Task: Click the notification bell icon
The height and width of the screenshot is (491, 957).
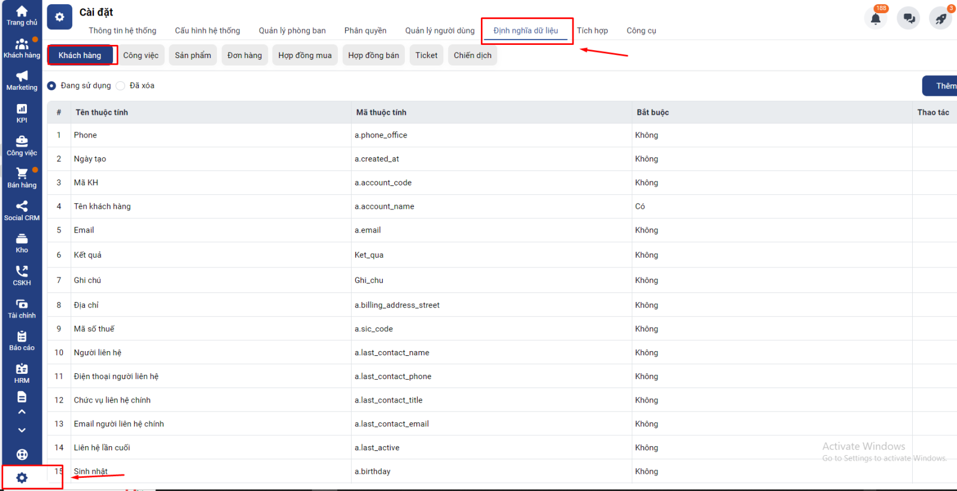Action: 876,19
